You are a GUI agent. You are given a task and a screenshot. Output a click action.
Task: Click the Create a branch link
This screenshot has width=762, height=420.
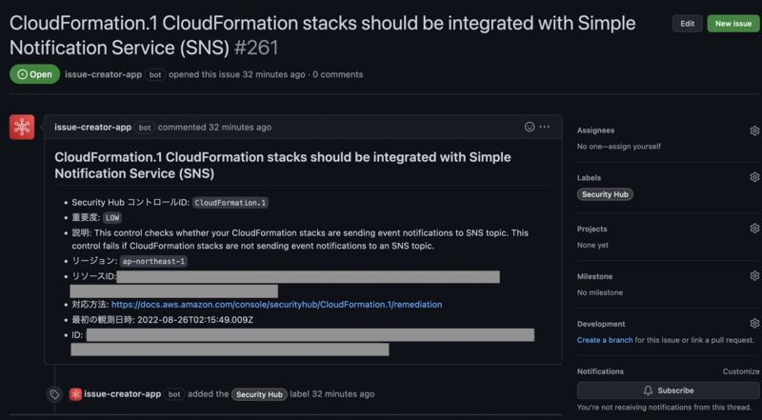click(605, 340)
